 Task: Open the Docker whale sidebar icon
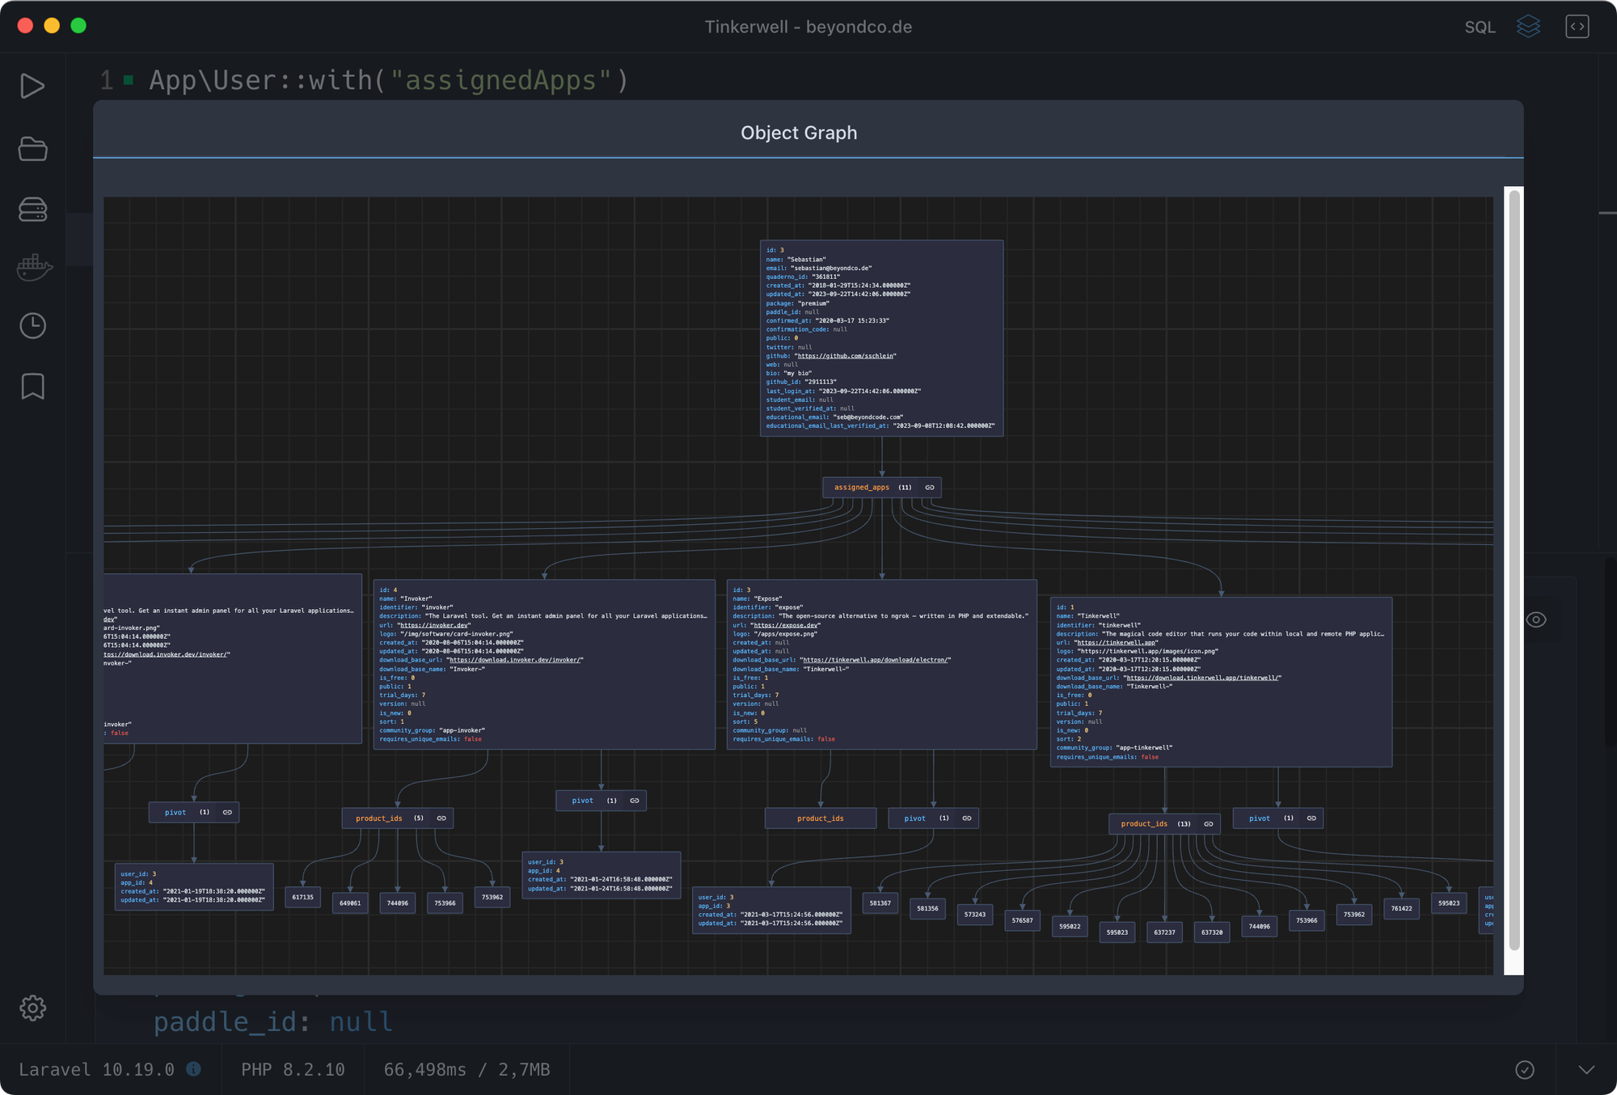coord(35,267)
